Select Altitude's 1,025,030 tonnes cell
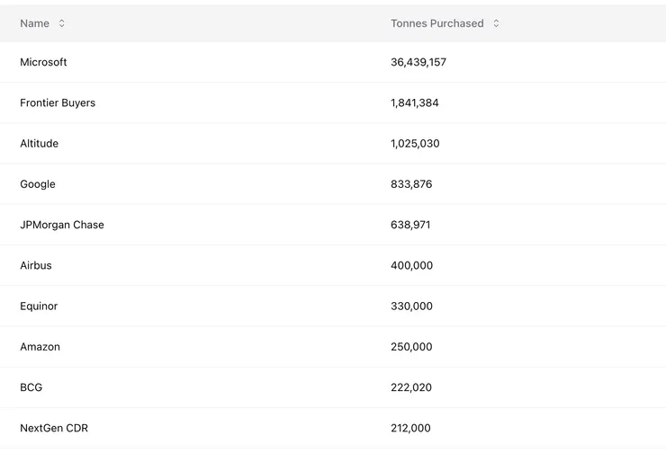Viewport: 666px width, 453px height. point(415,144)
